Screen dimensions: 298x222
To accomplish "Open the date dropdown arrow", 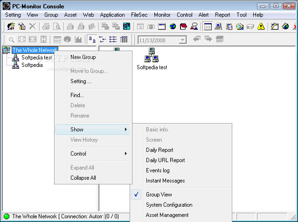I will (x=182, y=40).
